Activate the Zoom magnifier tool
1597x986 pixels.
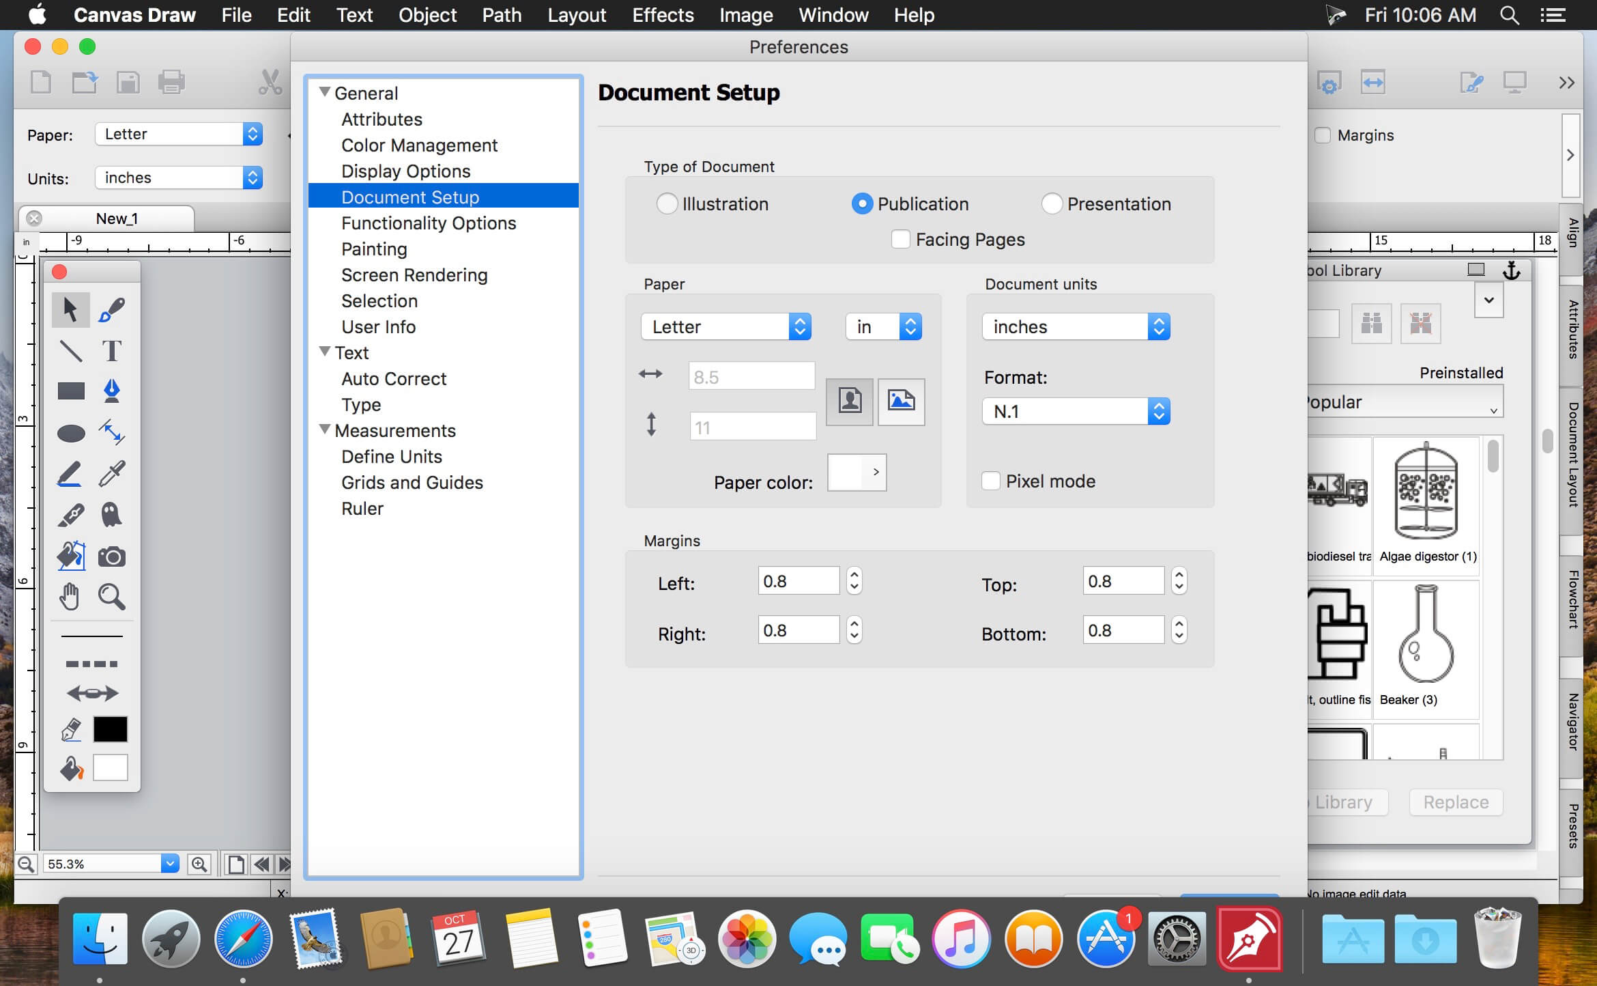pyautogui.click(x=111, y=596)
